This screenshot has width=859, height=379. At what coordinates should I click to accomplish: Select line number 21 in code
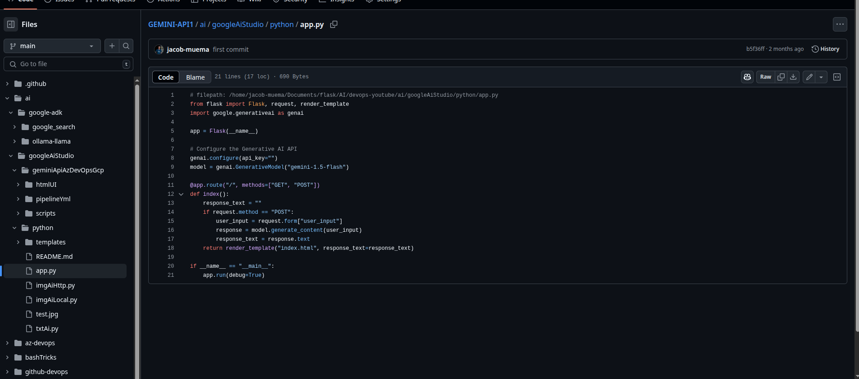pos(171,275)
